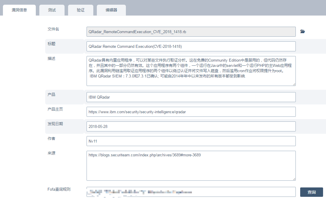326x198 pixels.
Task: Click the 来源 label
Action: tap(51, 153)
